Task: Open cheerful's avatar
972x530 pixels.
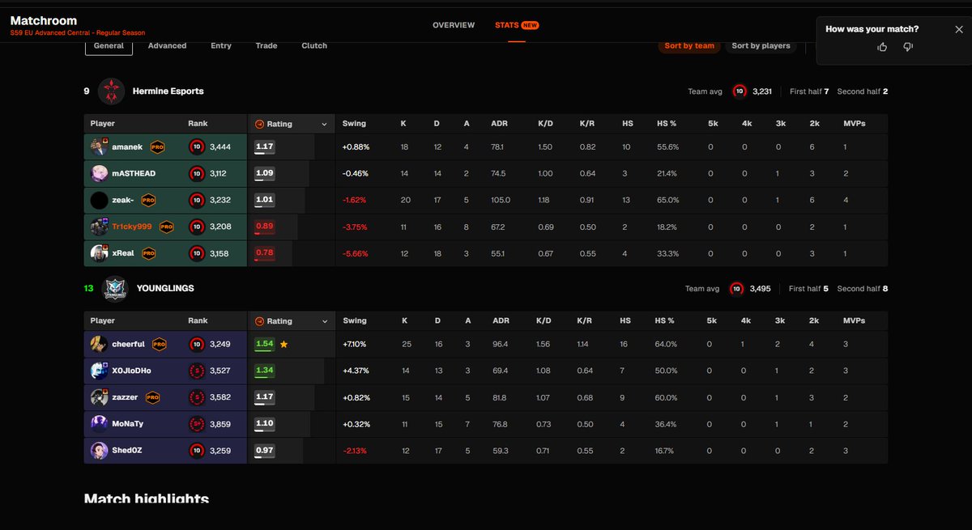Action: click(99, 344)
